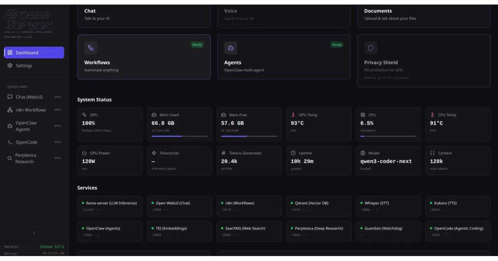
Task: Open Settings in the sidebar
Action: (x=34, y=65)
